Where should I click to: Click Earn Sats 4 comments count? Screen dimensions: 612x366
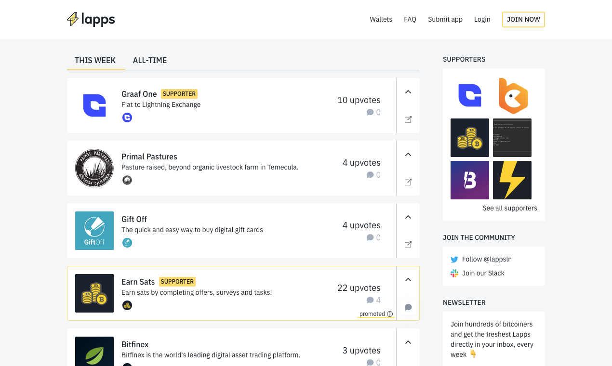[x=373, y=300]
